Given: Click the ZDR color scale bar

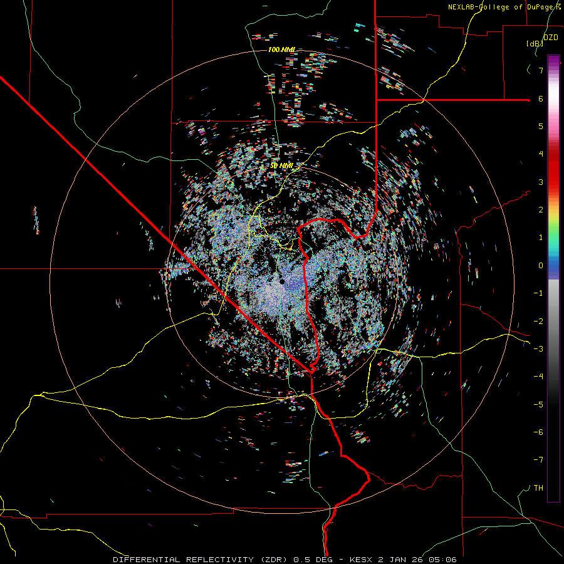Looking at the screenshot, I should pyautogui.click(x=553, y=278).
